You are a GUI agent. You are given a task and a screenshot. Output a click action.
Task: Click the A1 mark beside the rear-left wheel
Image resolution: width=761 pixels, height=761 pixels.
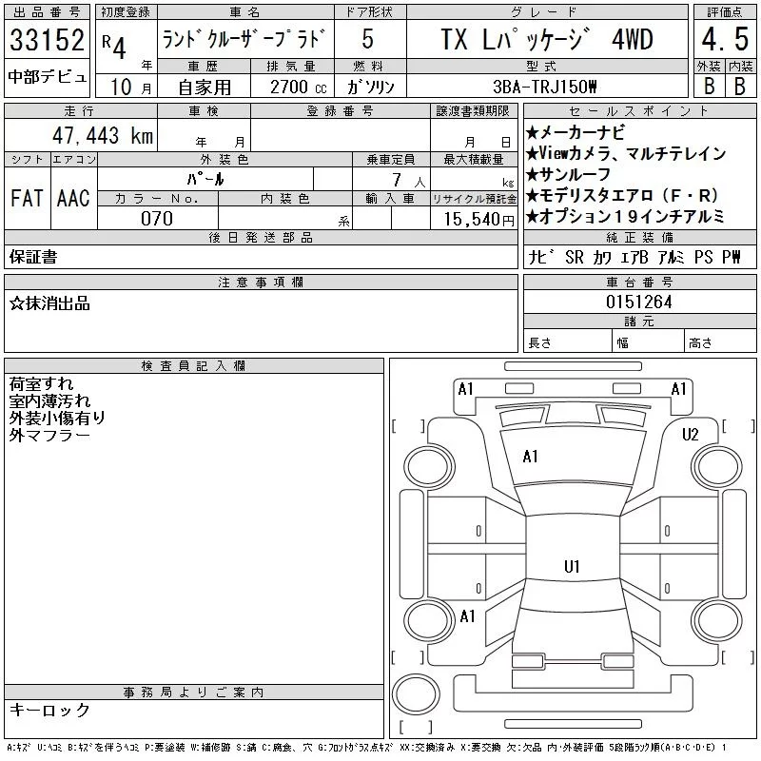(x=467, y=616)
